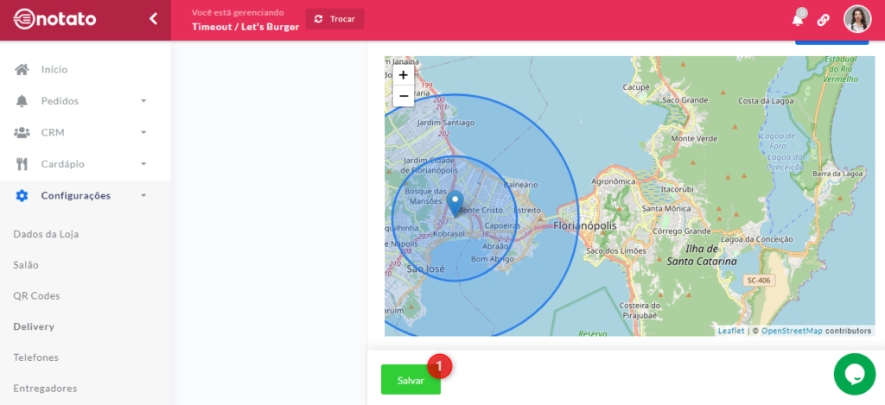885x405 pixels.
Task: Click the blue location pin on map
Action: [455, 203]
